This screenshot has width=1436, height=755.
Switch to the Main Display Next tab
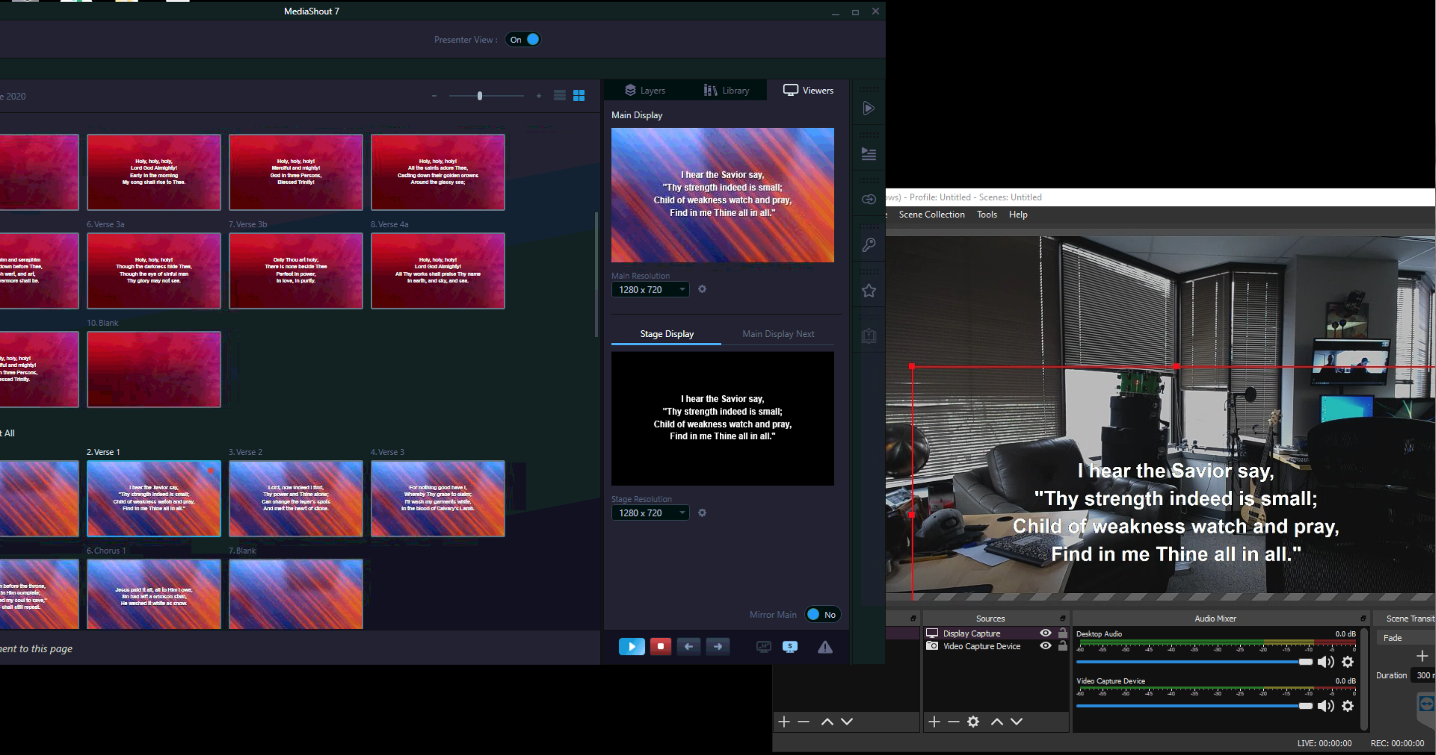pyautogui.click(x=778, y=333)
